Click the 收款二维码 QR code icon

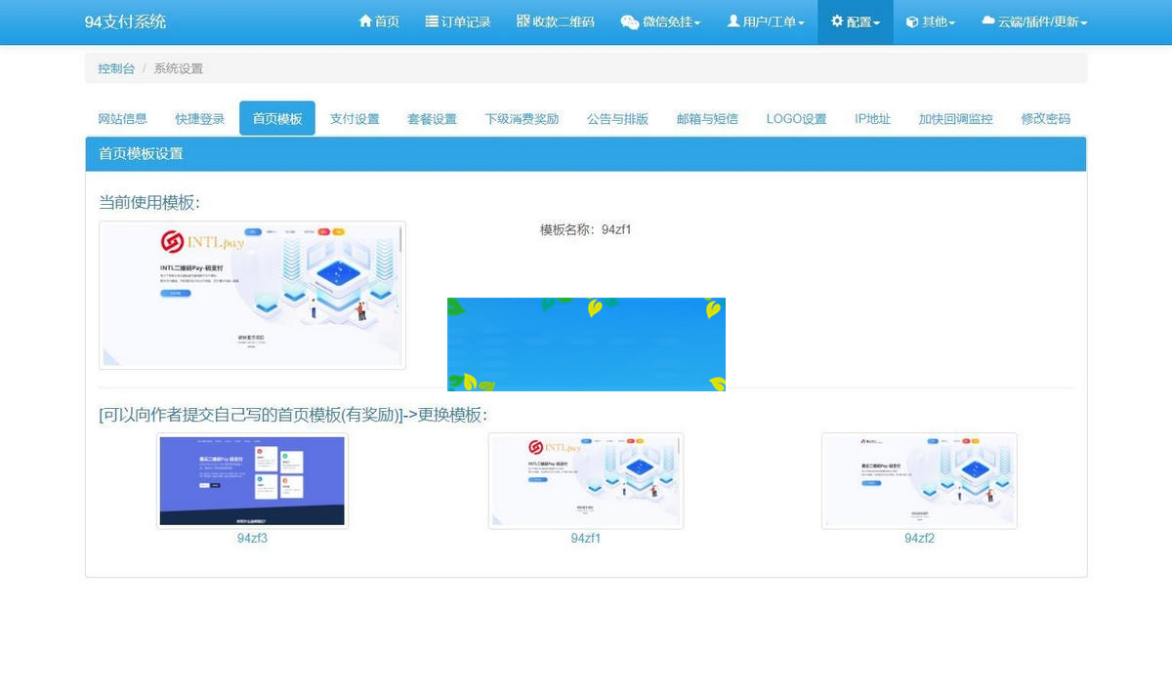[518, 21]
